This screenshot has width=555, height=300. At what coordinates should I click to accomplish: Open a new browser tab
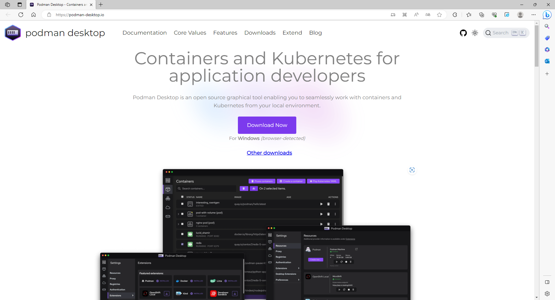(101, 5)
